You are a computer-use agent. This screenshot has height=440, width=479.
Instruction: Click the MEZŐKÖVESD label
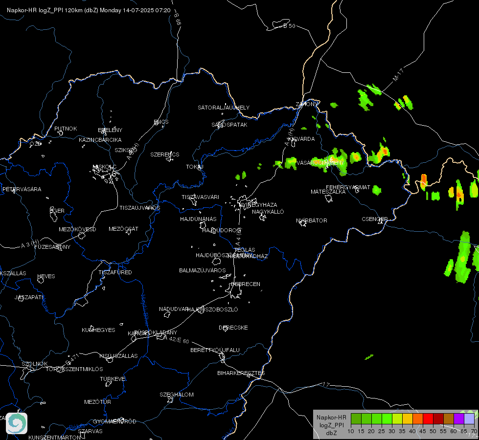click(x=77, y=229)
